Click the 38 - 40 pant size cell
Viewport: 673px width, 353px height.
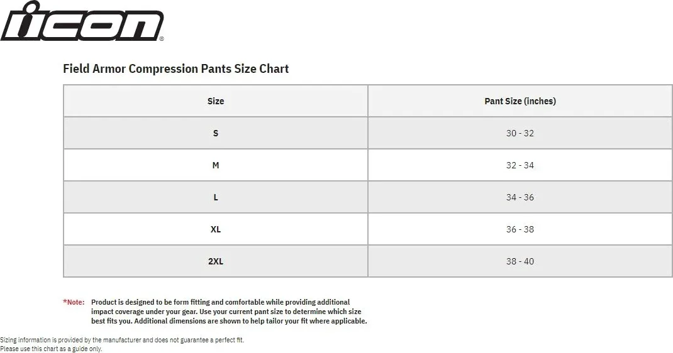coord(520,261)
